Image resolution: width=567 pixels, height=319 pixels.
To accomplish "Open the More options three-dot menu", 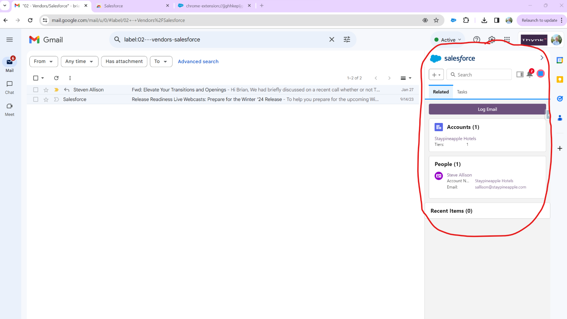I will tap(70, 78).
